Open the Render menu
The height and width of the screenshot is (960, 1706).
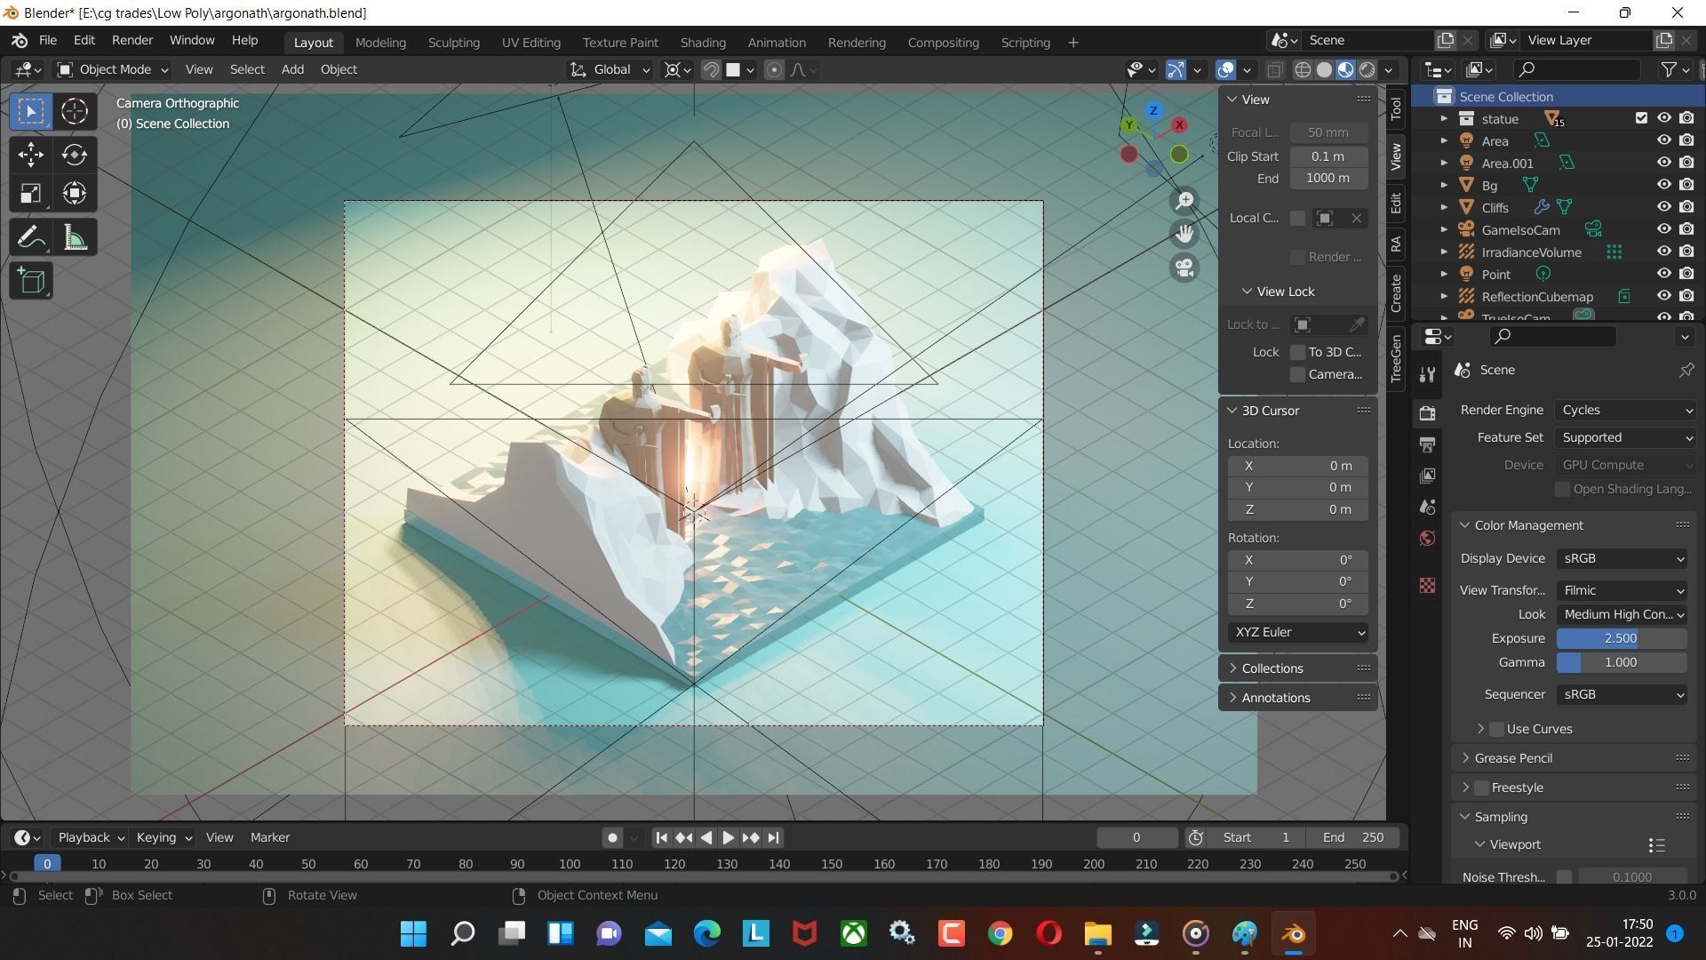click(132, 41)
